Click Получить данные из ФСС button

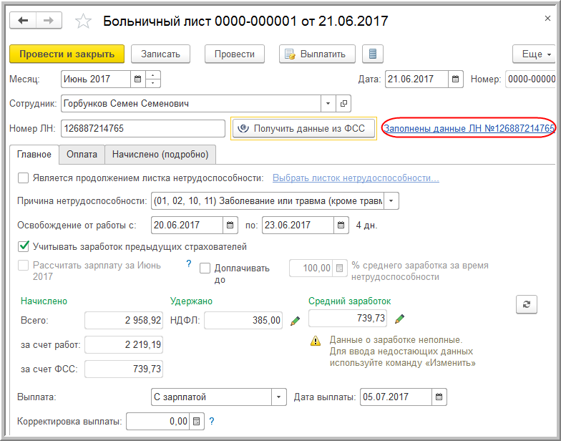pos(303,128)
